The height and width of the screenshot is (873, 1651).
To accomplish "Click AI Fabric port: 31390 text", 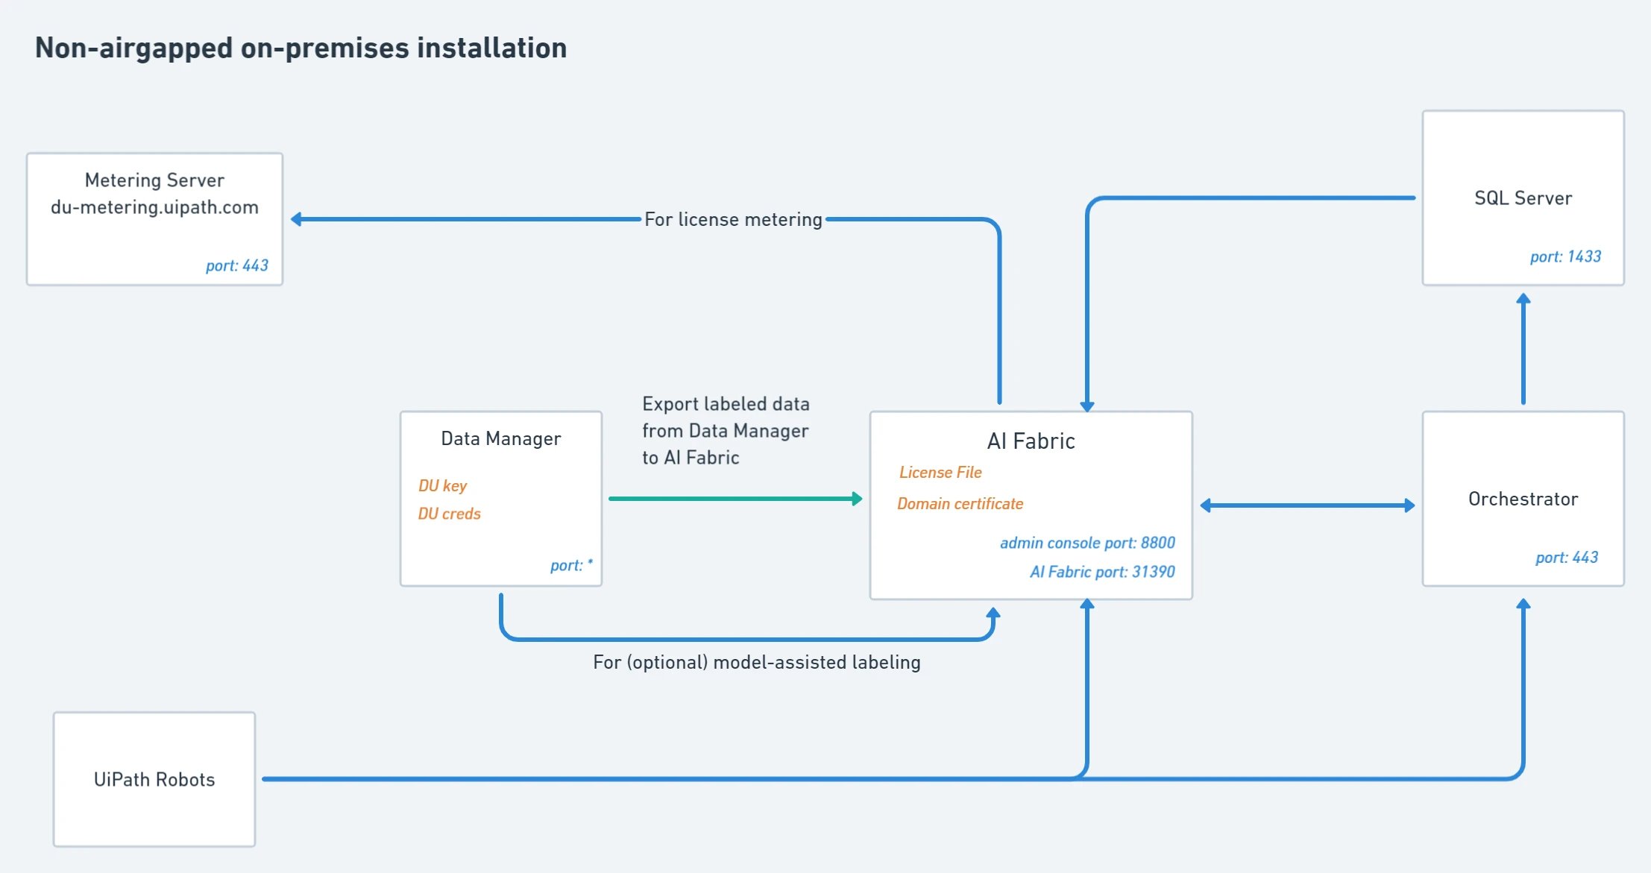I will (1102, 572).
